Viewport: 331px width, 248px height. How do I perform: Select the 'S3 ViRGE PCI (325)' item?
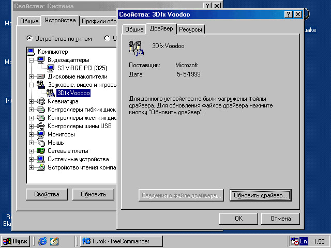point(82,68)
